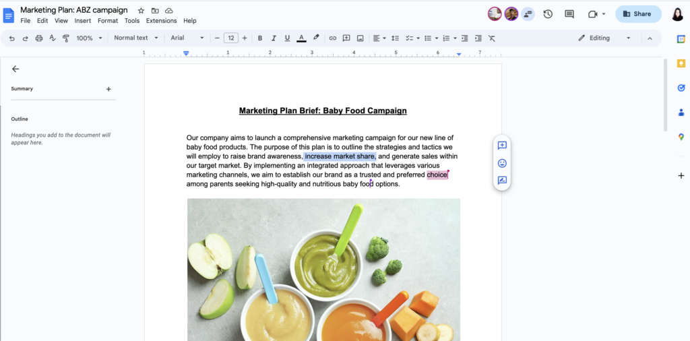Open Google Tasks side panel icon
The width and height of the screenshot is (690, 341).
click(x=681, y=88)
